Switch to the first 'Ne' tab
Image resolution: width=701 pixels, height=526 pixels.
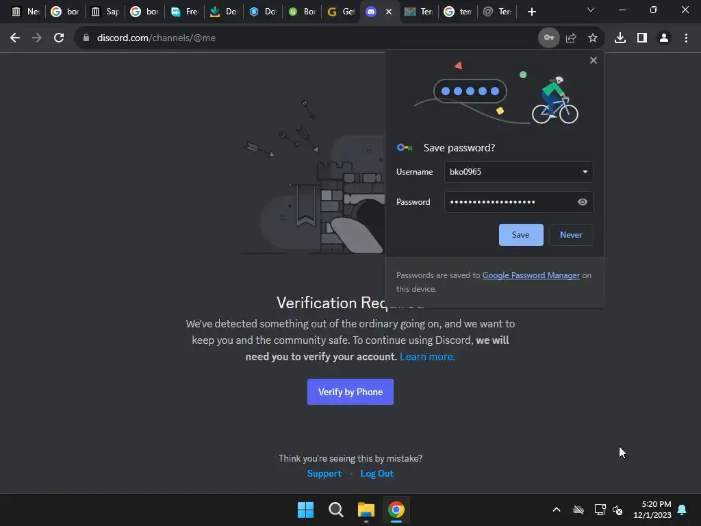point(25,12)
